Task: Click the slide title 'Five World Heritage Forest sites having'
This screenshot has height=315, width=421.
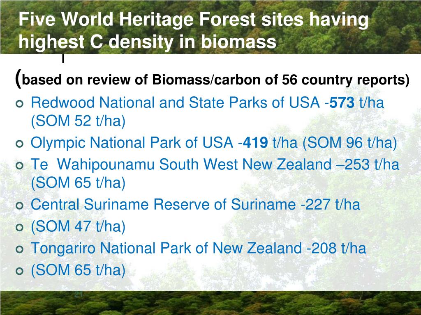Action: click(x=194, y=20)
